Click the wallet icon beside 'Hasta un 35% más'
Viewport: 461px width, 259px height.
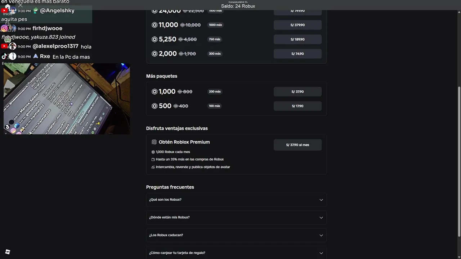[153, 159]
